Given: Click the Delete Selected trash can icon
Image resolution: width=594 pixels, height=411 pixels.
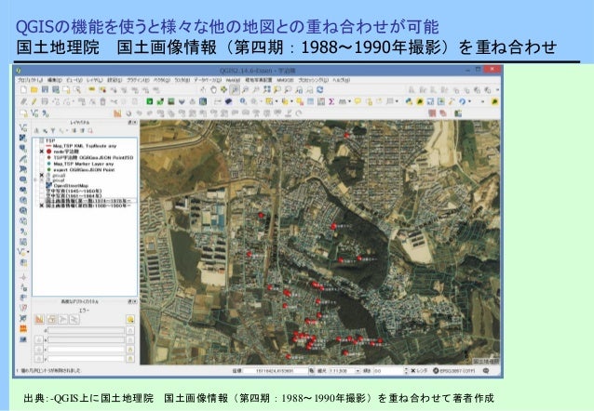Looking at the screenshot, I should [x=102, y=101].
